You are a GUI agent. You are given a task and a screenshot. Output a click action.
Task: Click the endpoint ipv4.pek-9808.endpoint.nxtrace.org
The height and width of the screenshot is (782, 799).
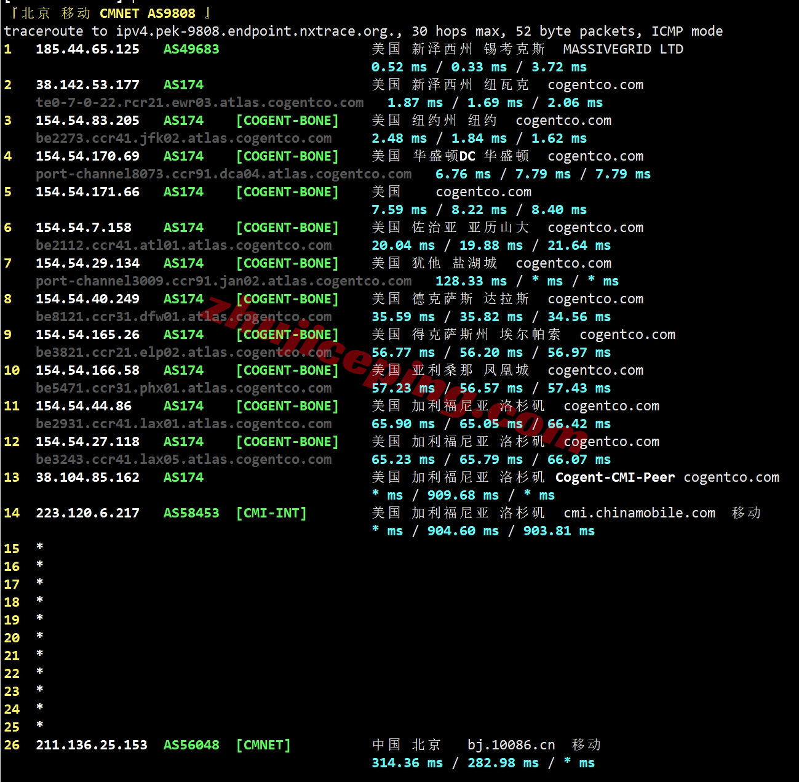click(255, 31)
